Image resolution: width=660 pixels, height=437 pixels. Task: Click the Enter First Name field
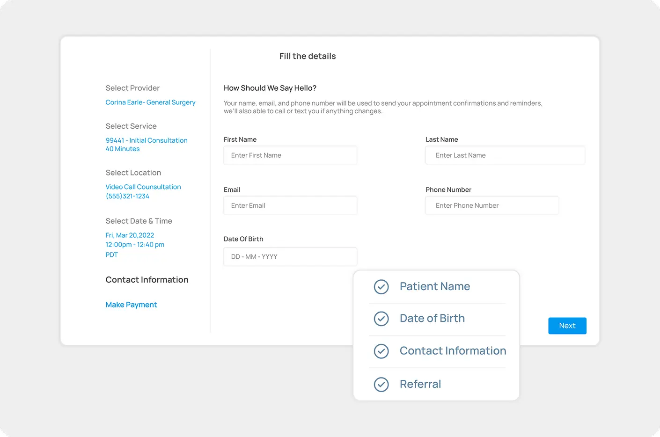click(x=290, y=155)
